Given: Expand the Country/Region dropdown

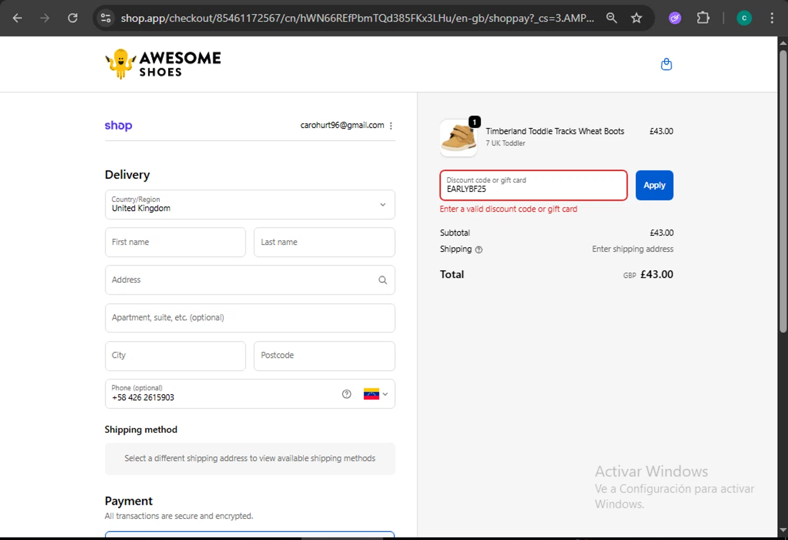Looking at the screenshot, I should [250, 205].
